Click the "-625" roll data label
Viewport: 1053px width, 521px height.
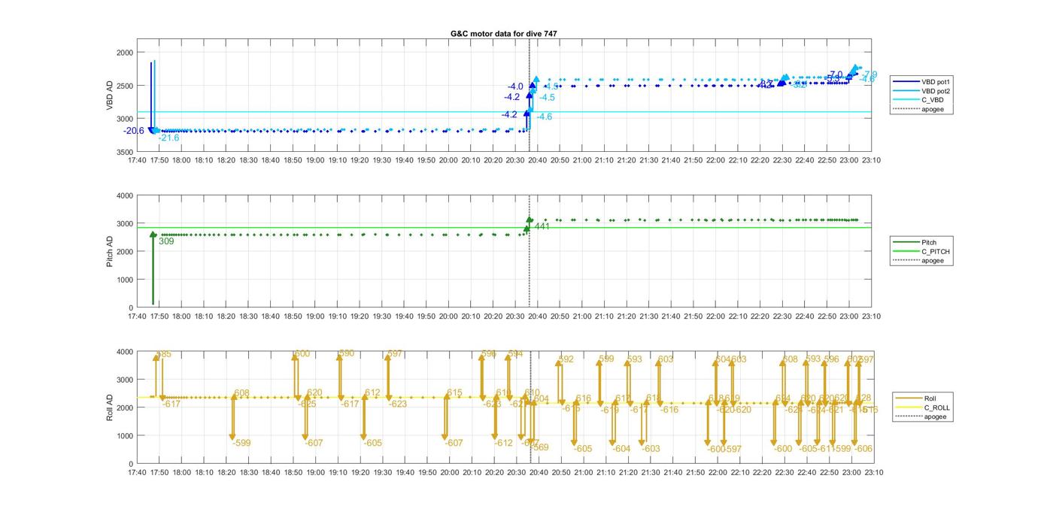[308, 404]
